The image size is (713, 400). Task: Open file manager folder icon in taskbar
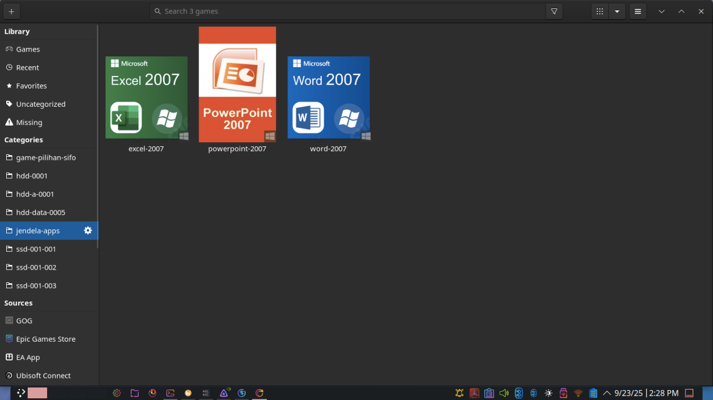pyautogui.click(x=134, y=393)
